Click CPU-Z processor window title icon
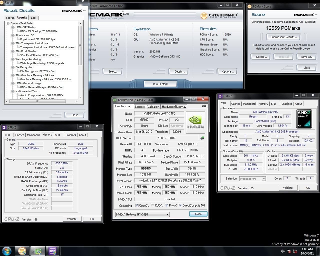 click(220, 96)
